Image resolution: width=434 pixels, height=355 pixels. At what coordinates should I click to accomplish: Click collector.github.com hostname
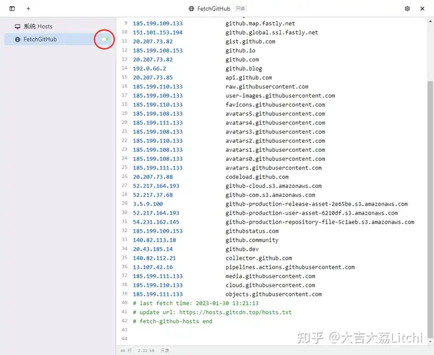tap(259, 258)
